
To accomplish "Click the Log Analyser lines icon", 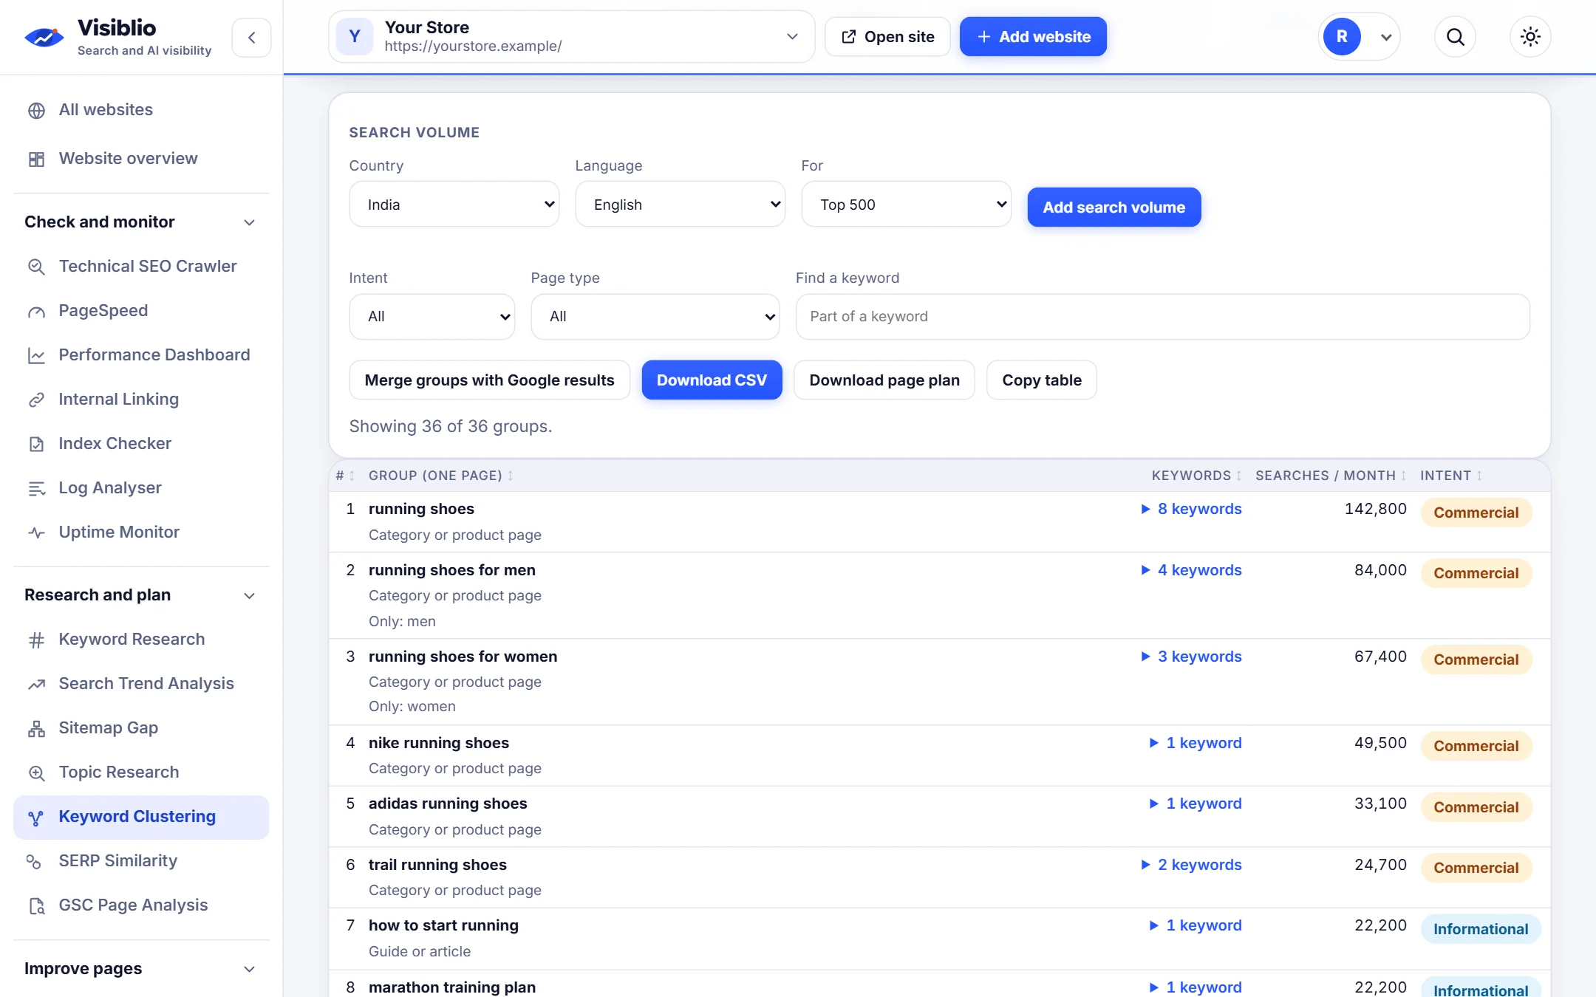I will coord(36,488).
